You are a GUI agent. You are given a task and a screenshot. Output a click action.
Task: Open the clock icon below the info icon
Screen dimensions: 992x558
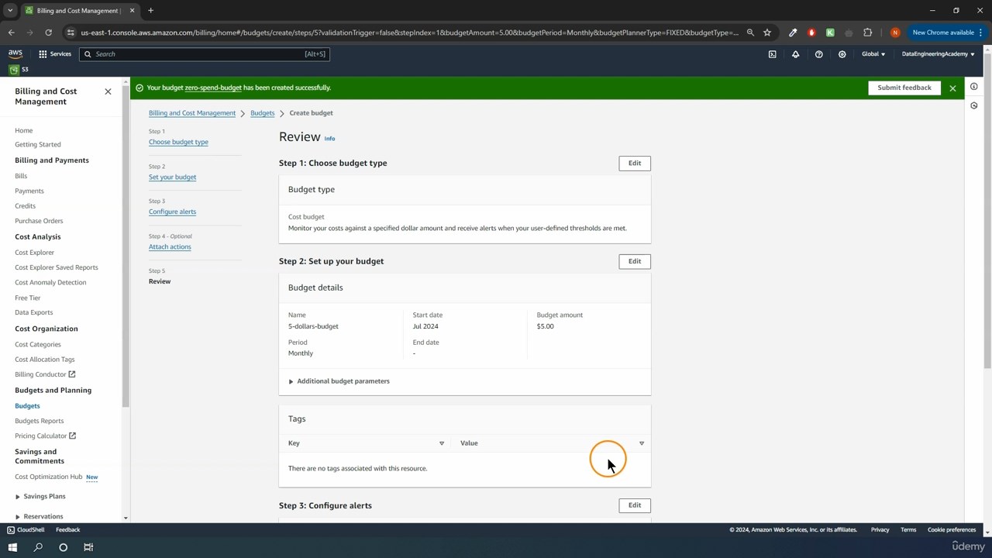point(974,105)
